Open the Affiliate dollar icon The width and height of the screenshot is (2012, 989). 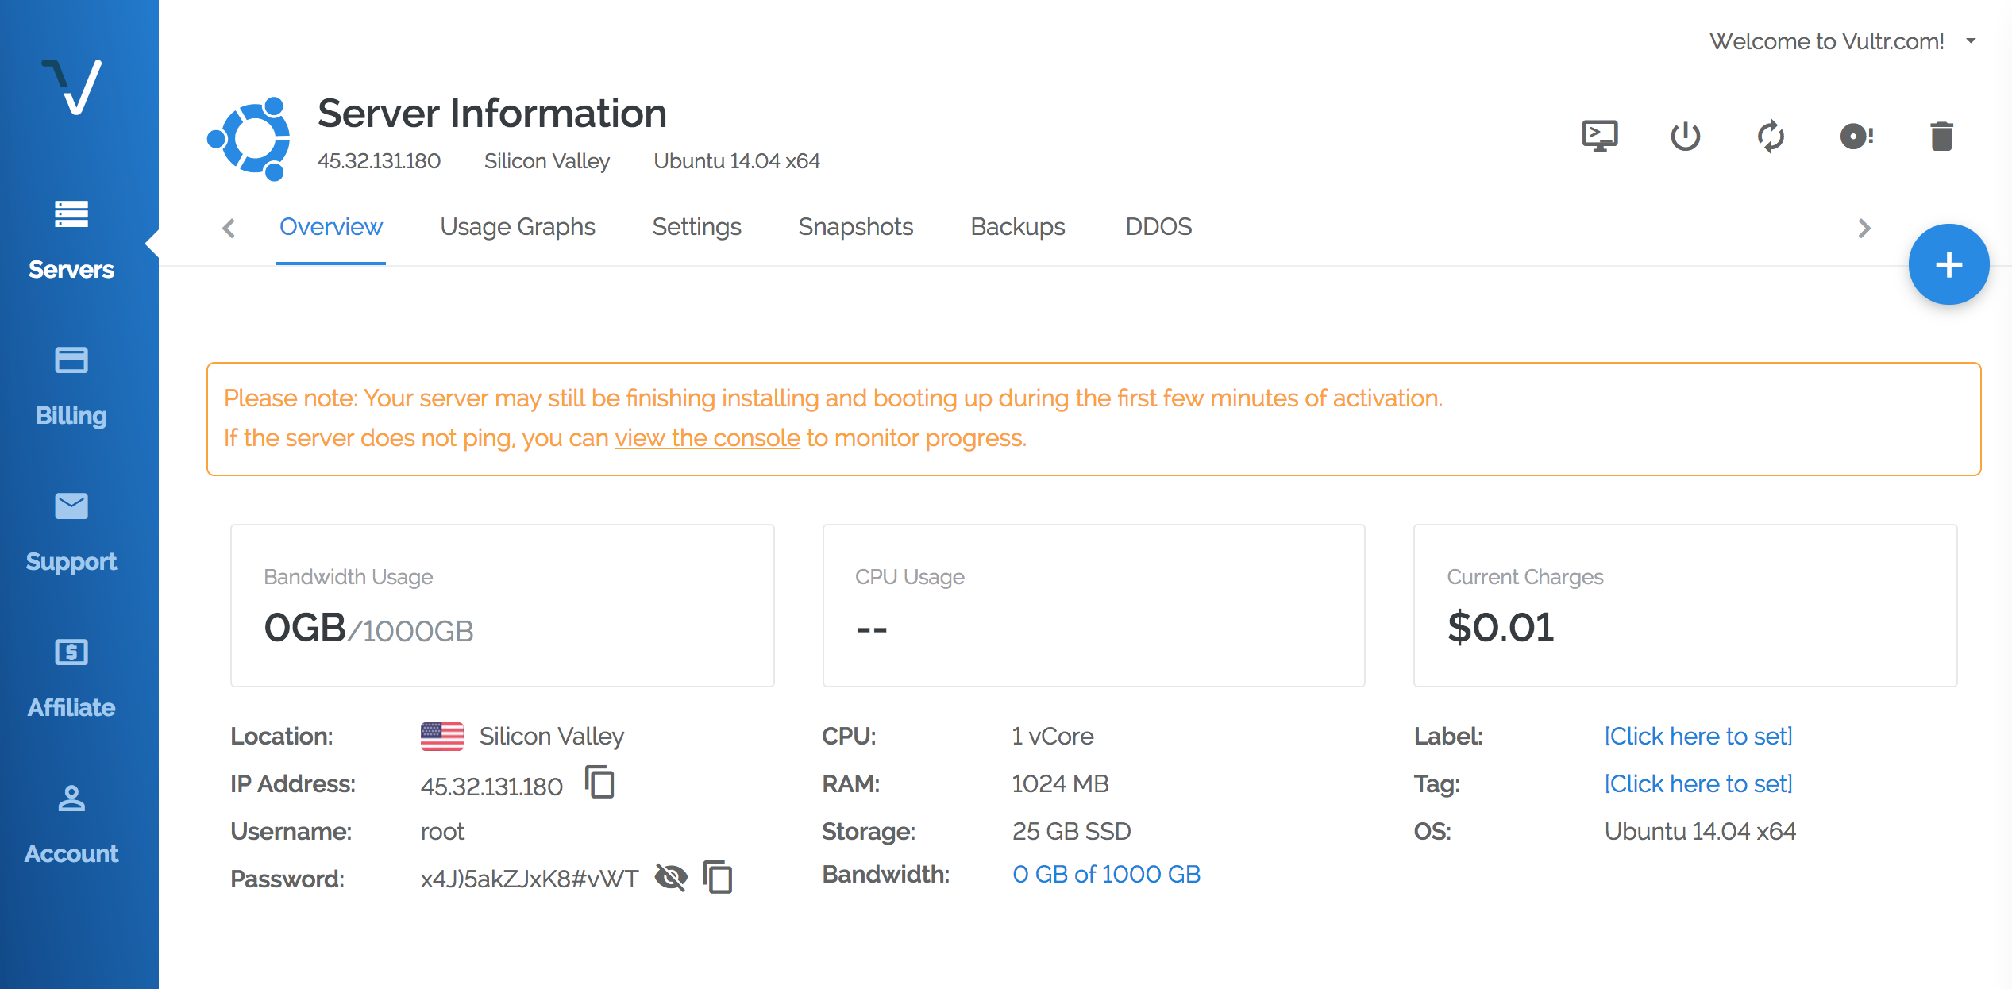pos(71,652)
